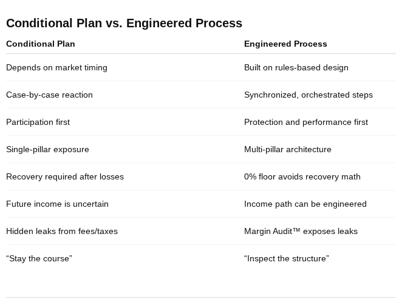Click Future income is uncertain cell

57,204
